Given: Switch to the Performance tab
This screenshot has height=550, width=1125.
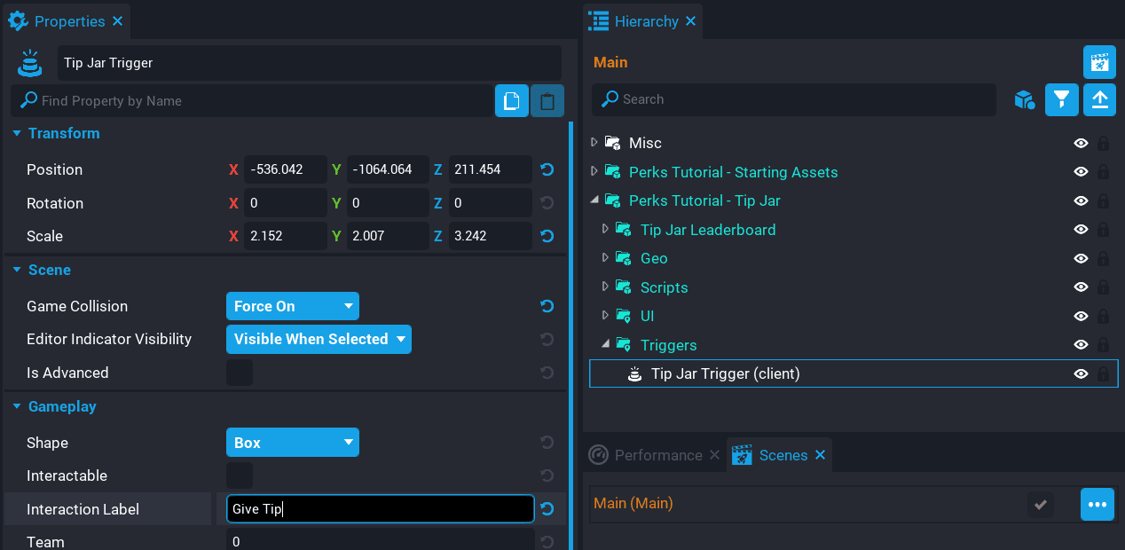Looking at the screenshot, I should coord(657,455).
